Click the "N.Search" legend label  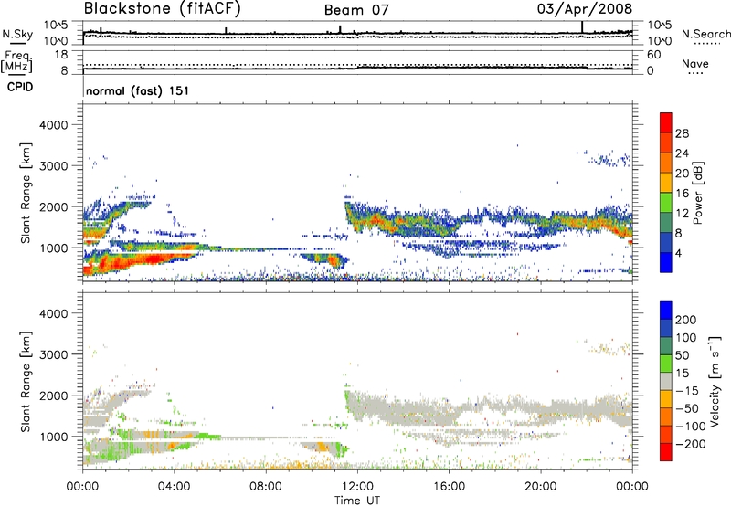pos(705,34)
